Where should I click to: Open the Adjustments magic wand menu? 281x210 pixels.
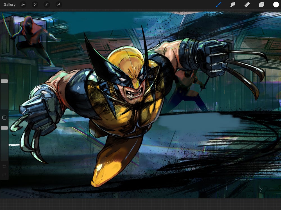35,4
